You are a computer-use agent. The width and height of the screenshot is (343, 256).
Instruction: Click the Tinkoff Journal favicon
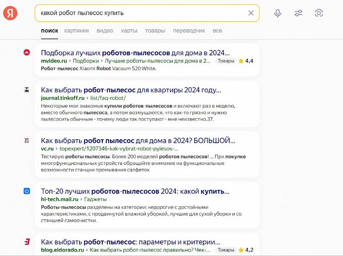point(26,89)
